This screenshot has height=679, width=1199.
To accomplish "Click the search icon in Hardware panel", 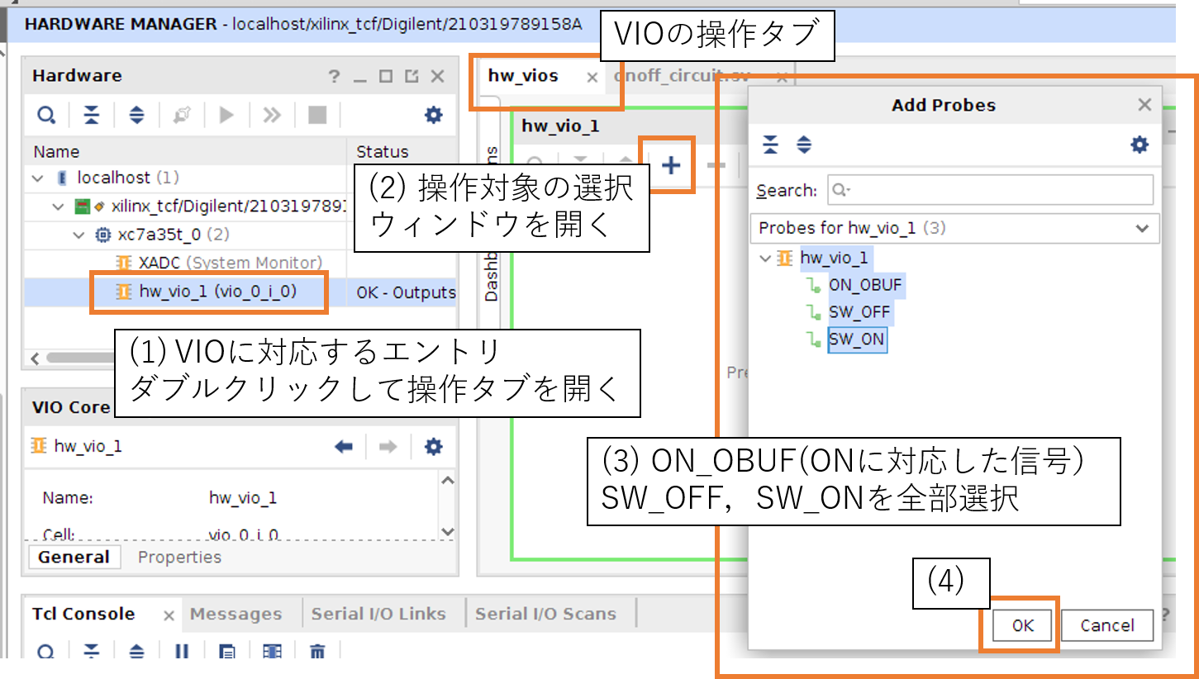I will (46, 115).
